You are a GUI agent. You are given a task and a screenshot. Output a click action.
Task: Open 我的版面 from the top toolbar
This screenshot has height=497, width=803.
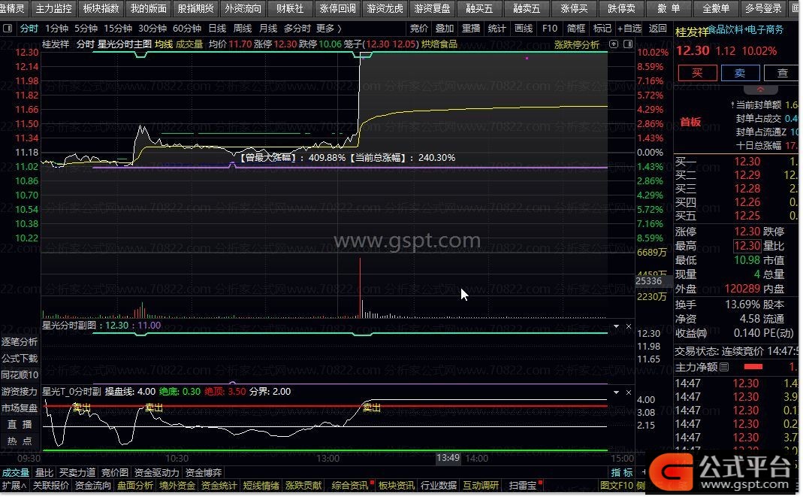149,9
